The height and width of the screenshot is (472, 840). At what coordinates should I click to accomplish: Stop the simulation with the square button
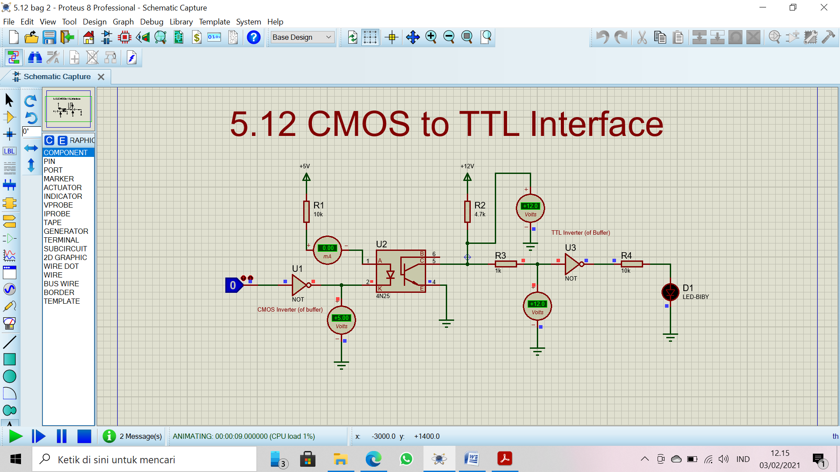tap(84, 436)
